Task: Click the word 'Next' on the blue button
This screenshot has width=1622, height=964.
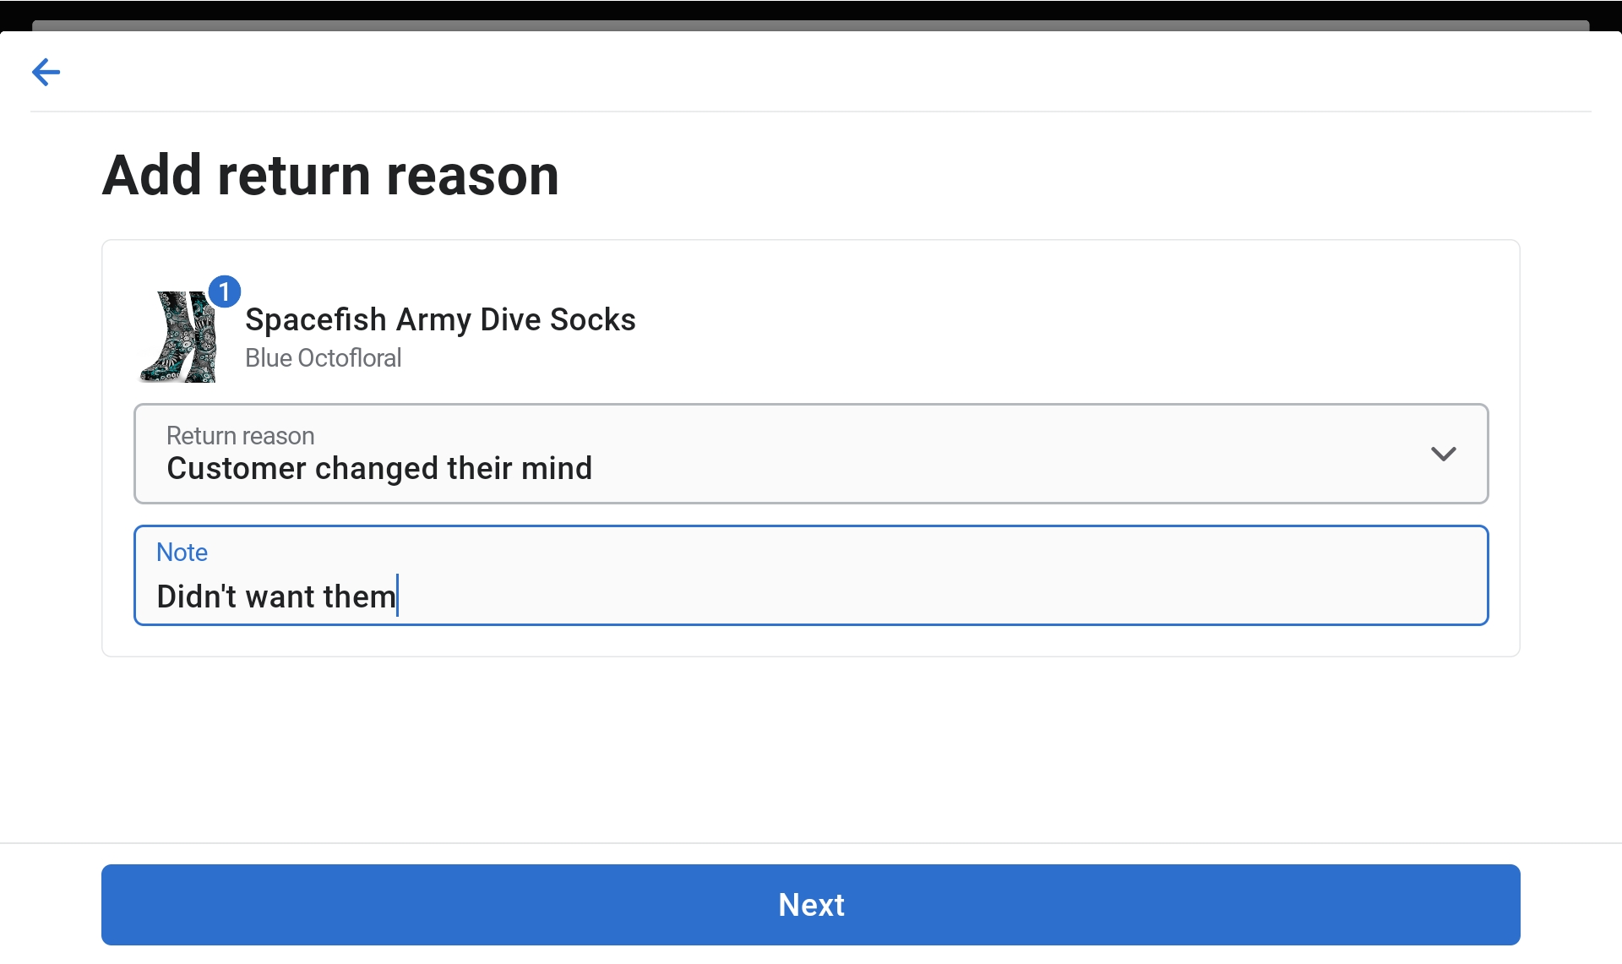Action: pyautogui.click(x=811, y=905)
